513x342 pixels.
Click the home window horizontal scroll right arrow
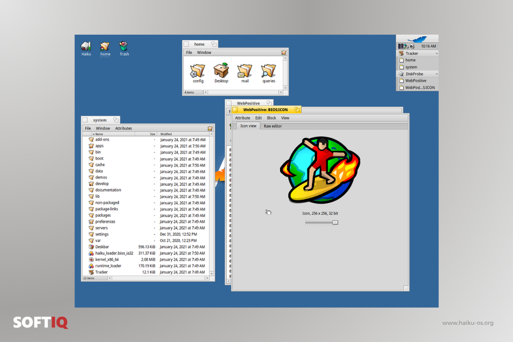281,93
